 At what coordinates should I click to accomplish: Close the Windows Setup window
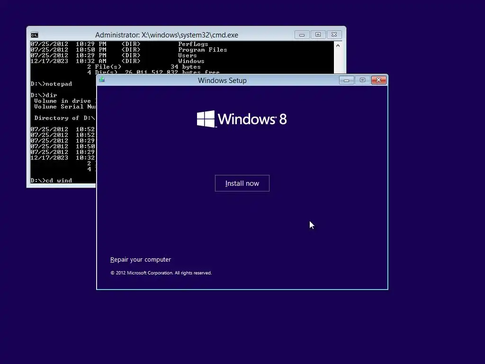378,81
